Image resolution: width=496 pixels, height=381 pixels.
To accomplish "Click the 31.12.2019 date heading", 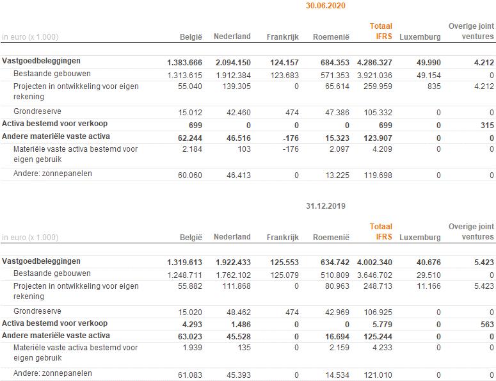I will (326, 206).
